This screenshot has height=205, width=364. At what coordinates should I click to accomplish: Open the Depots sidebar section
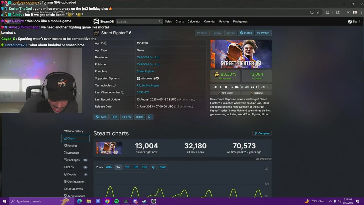tap(75, 175)
